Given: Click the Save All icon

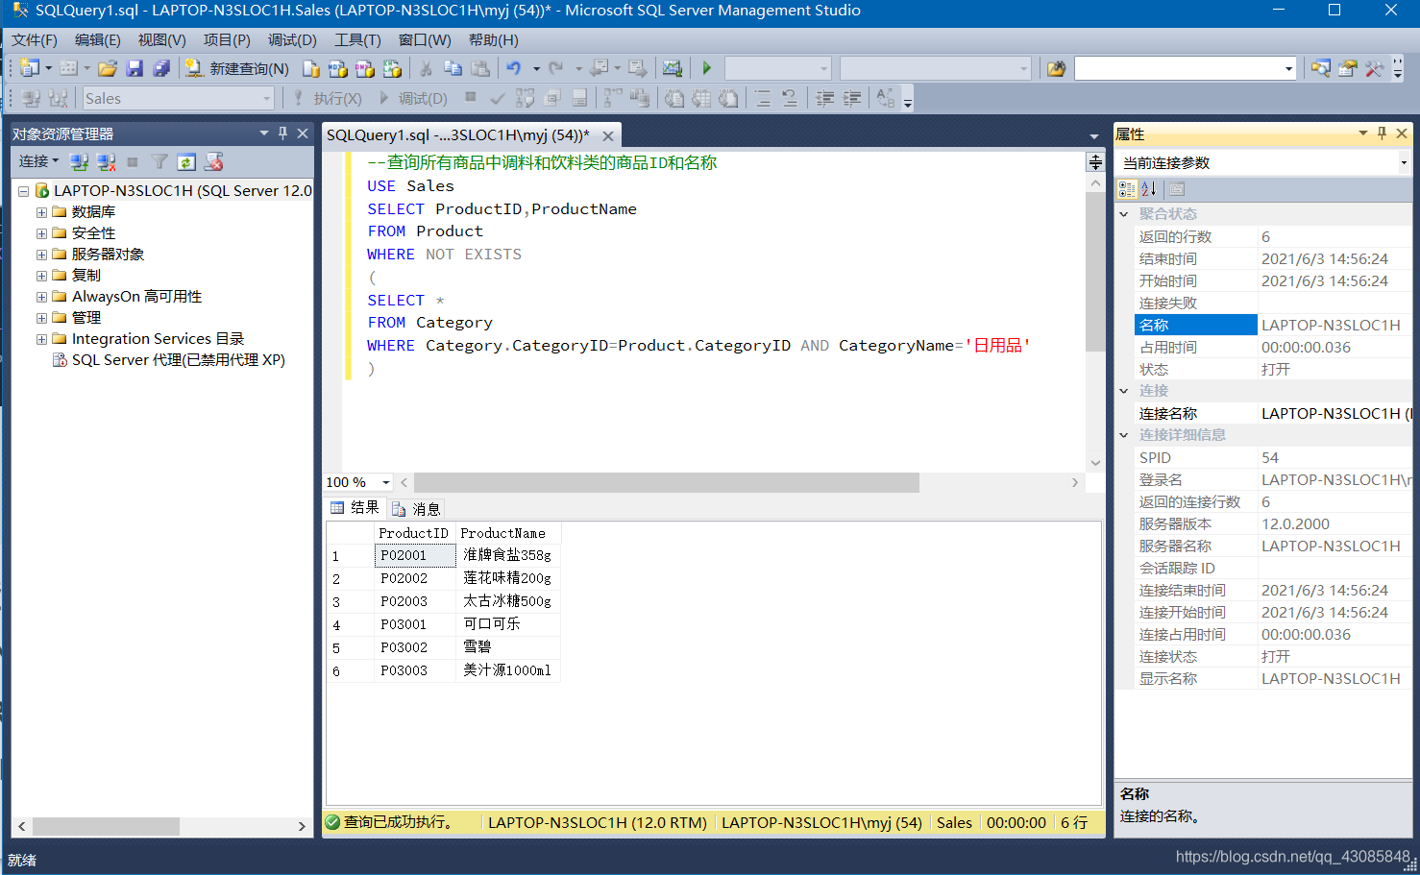Looking at the screenshot, I should [x=161, y=68].
